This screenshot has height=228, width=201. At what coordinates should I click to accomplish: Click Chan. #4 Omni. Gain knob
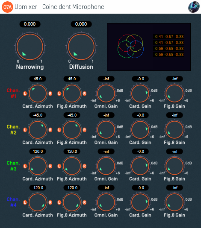click(106, 202)
